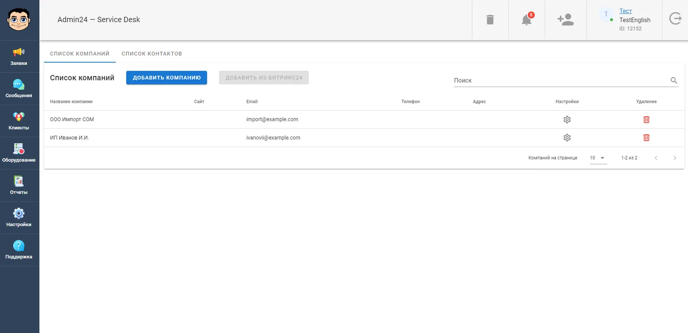688x333 pixels.
Task: Click the Добавить из Битрикс24 button
Action: (264, 78)
